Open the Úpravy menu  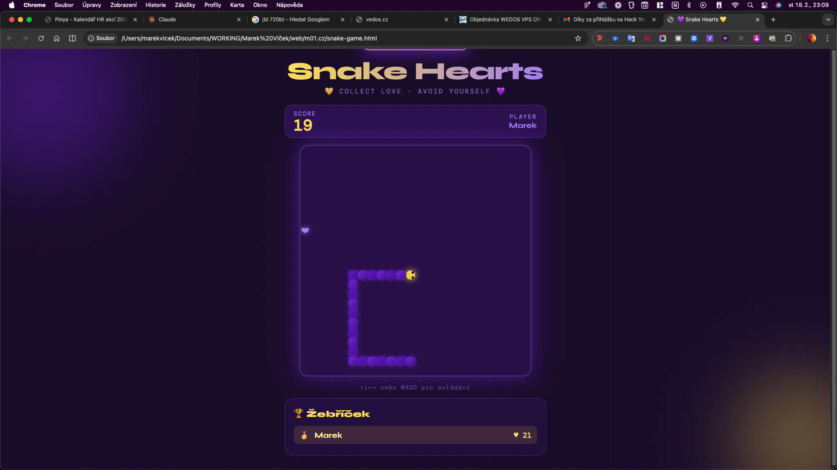pyautogui.click(x=92, y=5)
